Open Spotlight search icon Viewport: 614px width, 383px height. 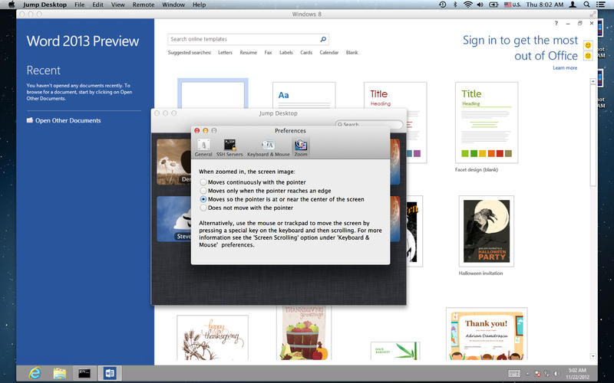[586, 5]
